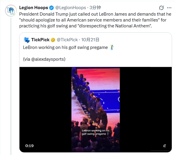Click the golfer emoji in the quoted tweet
This screenshot has height=155, width=175.
coord(112,47)
